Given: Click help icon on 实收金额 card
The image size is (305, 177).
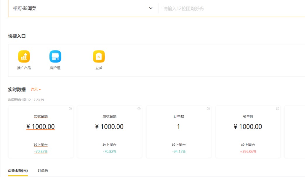Looking at the screenshot, I should 70,109.
